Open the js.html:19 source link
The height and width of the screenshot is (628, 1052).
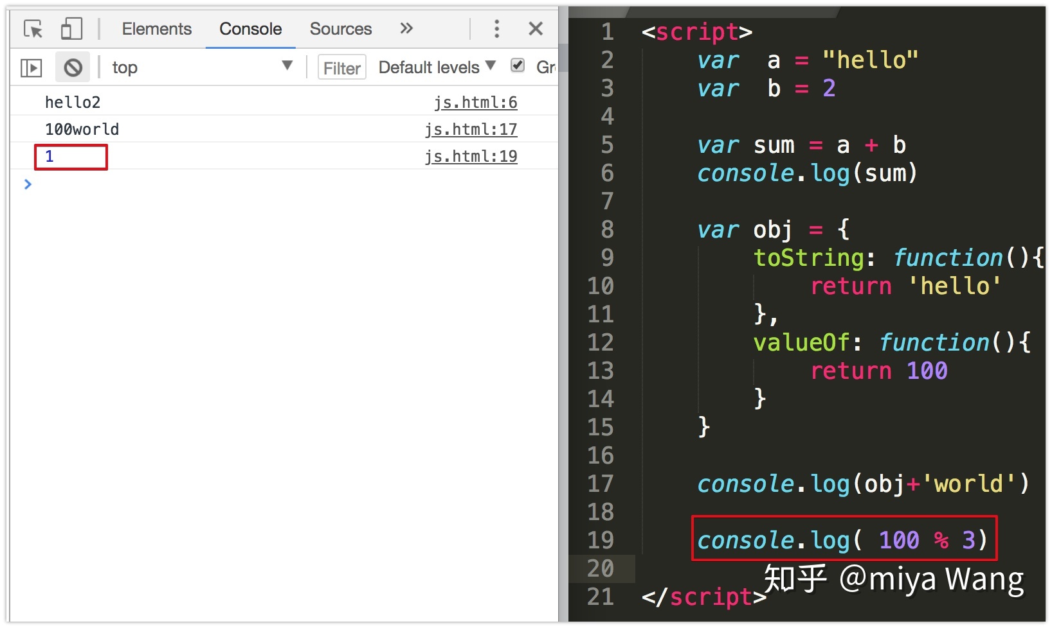coord(471,156)
